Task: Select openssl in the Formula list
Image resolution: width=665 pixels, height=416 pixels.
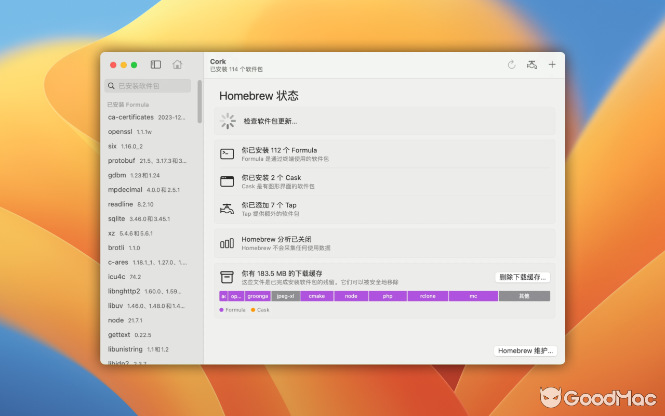Action: [120, 132]
